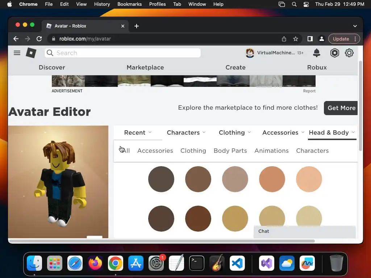The height and width of the screenshot is (278, 371).
Task: Reload the Roblox avatar page
Action: pyautogui.click(x=39, y=39)
